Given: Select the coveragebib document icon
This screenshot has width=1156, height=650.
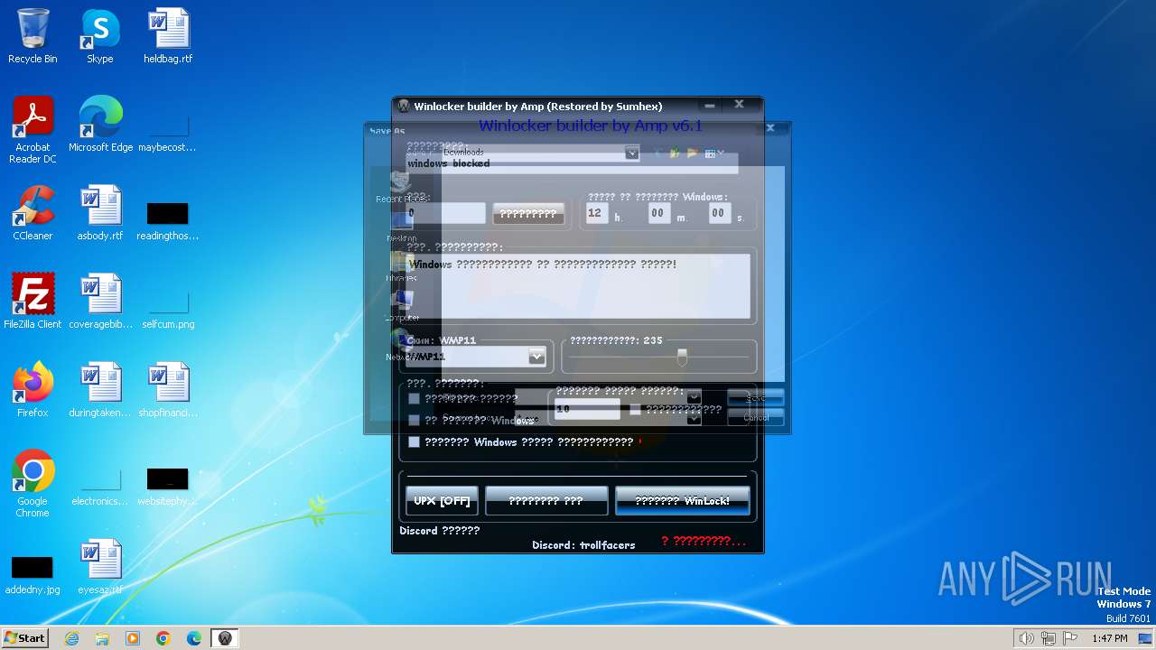Looking at the screenshot, I should click(x=100, y=302).
